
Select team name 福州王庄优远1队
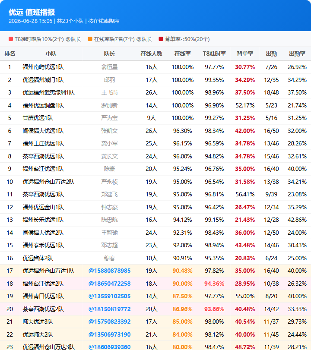[x=43, y=143]
